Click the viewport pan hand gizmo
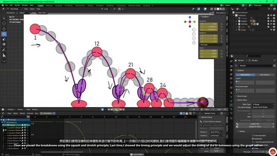 tap(194, 34)
